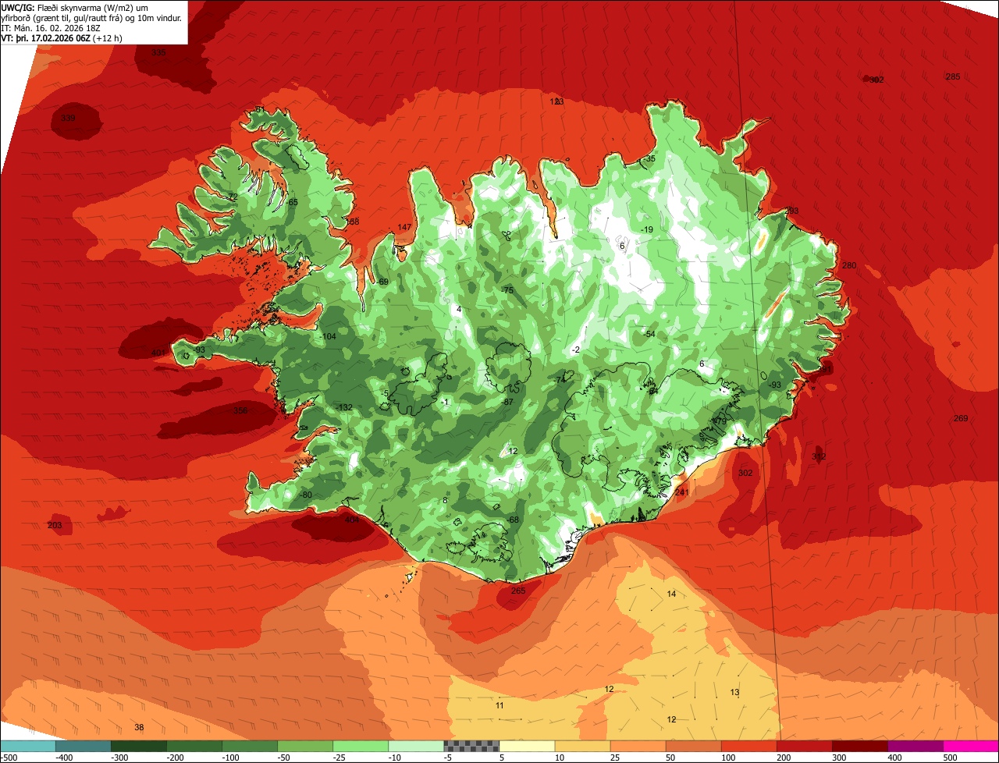Click the '285' value in top right

coord(952,76)
